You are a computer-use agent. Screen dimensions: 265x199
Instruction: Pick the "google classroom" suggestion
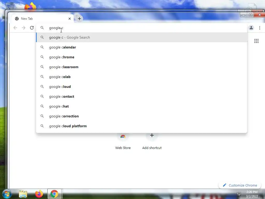point(142,67)
